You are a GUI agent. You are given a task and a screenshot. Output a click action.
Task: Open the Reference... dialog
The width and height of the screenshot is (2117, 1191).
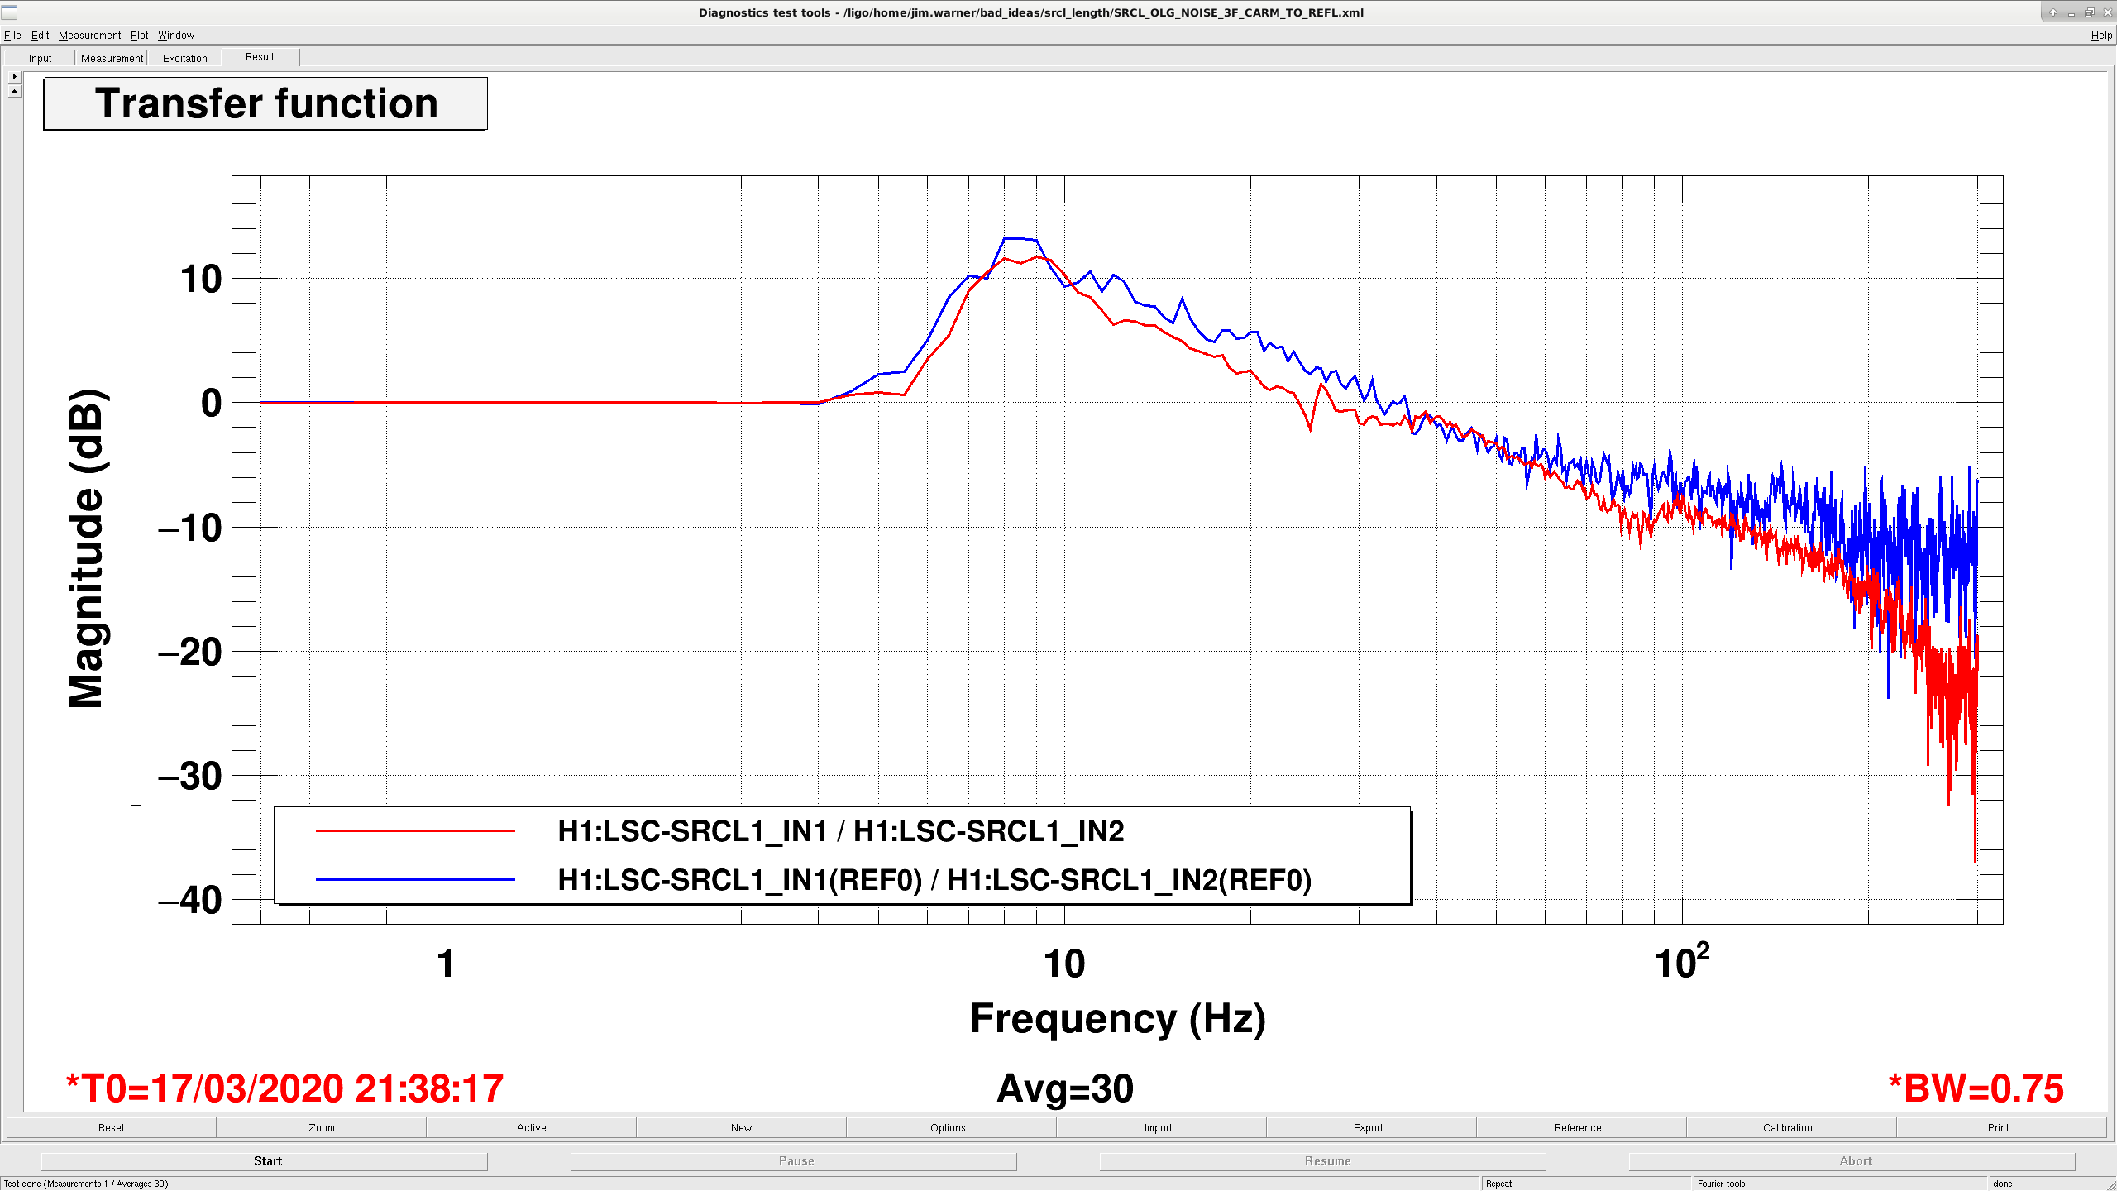coord(1581,1127)
